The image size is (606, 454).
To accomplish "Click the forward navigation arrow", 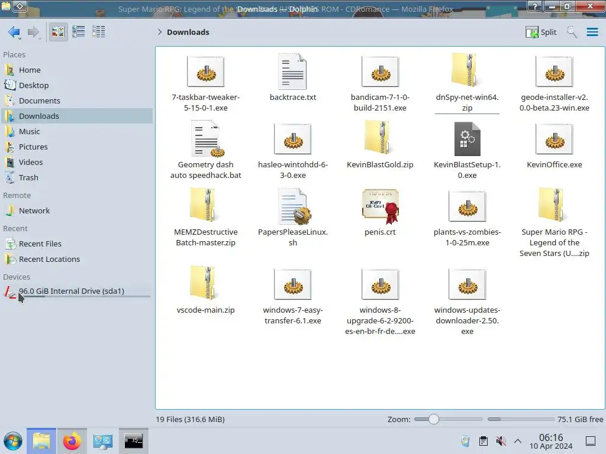I will 34,32.
